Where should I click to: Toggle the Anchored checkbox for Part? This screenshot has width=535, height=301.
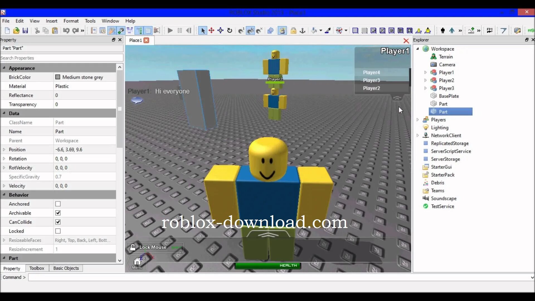(x=58, y=204)
